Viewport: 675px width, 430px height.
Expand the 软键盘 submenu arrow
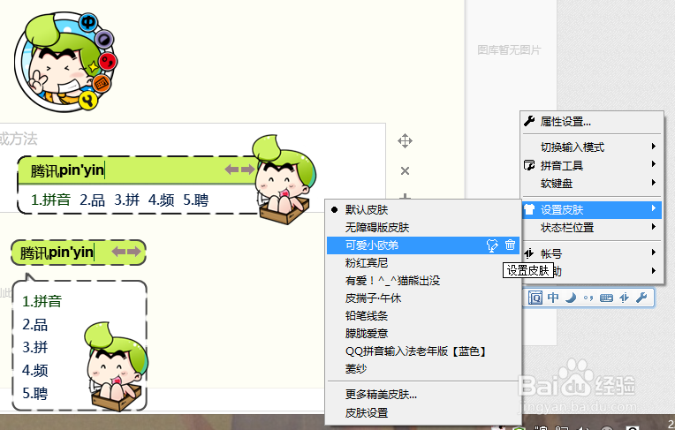(x=654, y=182)
